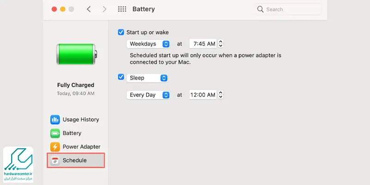Viewport: 370px width, 185px height.
Task: Click the orange Power Adapter bolt icon
Action: pyautogui.click(x=55, y=147)
